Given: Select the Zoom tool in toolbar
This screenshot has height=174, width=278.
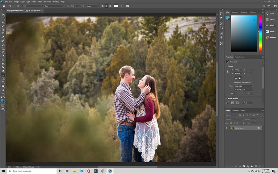Looking at the screenshot, I should pos(3,90).
